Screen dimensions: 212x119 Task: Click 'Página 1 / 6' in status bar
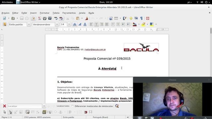[x=7, y=117]
